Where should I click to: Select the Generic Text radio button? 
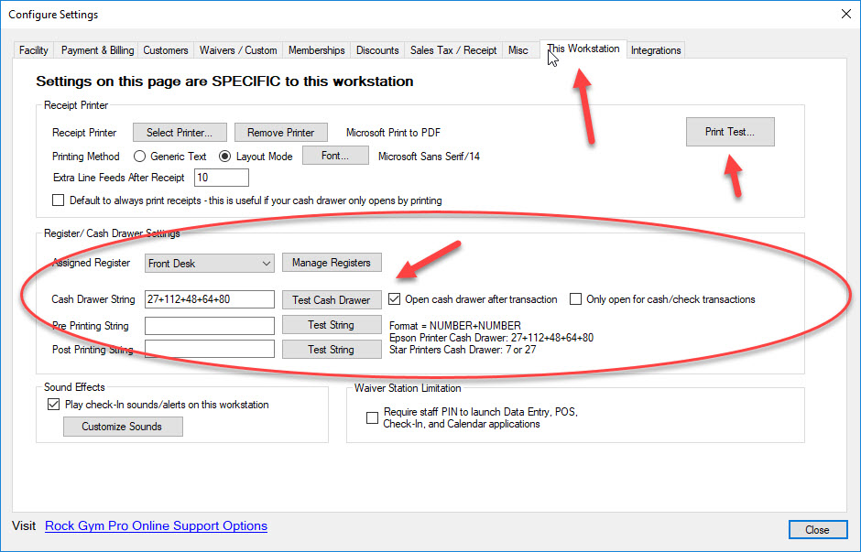(139, 157)
